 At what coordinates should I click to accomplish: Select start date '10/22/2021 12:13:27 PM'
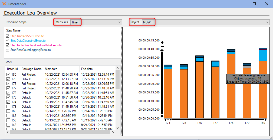tap(61, 79)
